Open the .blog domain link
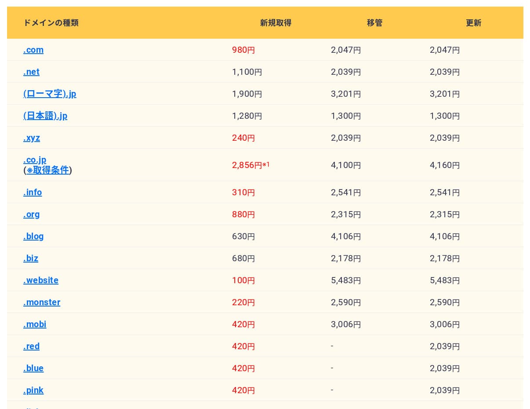 pos(33,237)
